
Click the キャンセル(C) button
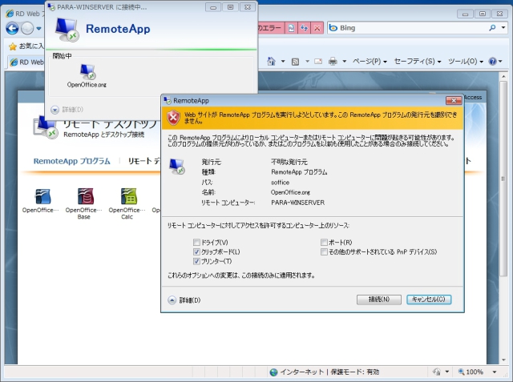pyautogui.click(x=429, y=300)
